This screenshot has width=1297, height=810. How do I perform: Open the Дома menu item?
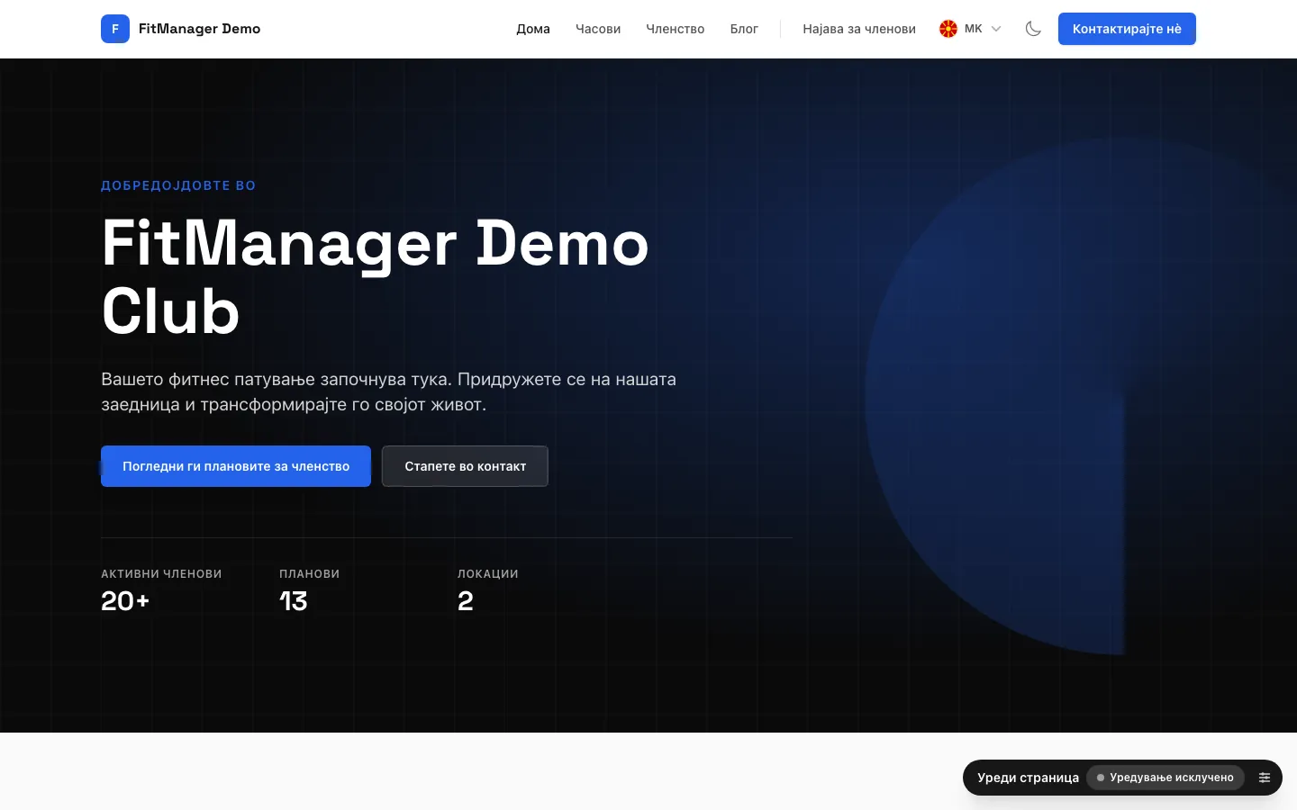(x=533, y=29)
